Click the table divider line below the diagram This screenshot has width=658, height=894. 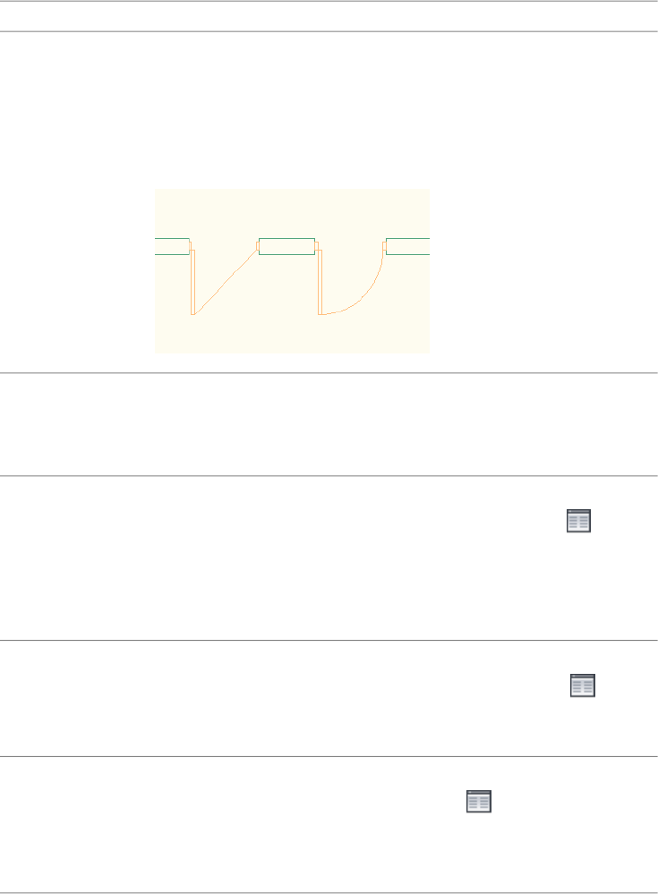tap(329, 373)
